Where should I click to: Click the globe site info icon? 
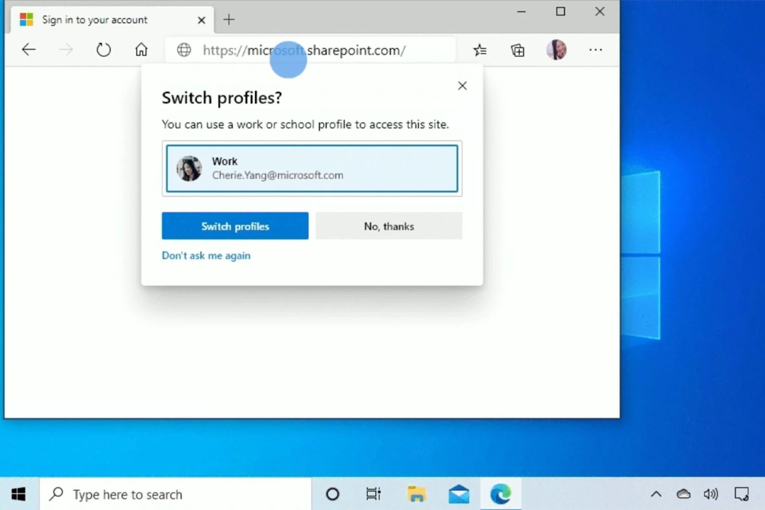tap(184, 50)
